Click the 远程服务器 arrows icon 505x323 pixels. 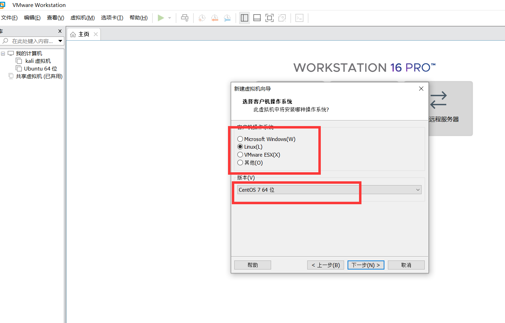click(438, 100)
